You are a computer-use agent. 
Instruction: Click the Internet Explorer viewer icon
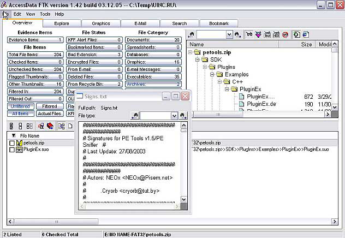pyautogui.click(x=306, y=34)
